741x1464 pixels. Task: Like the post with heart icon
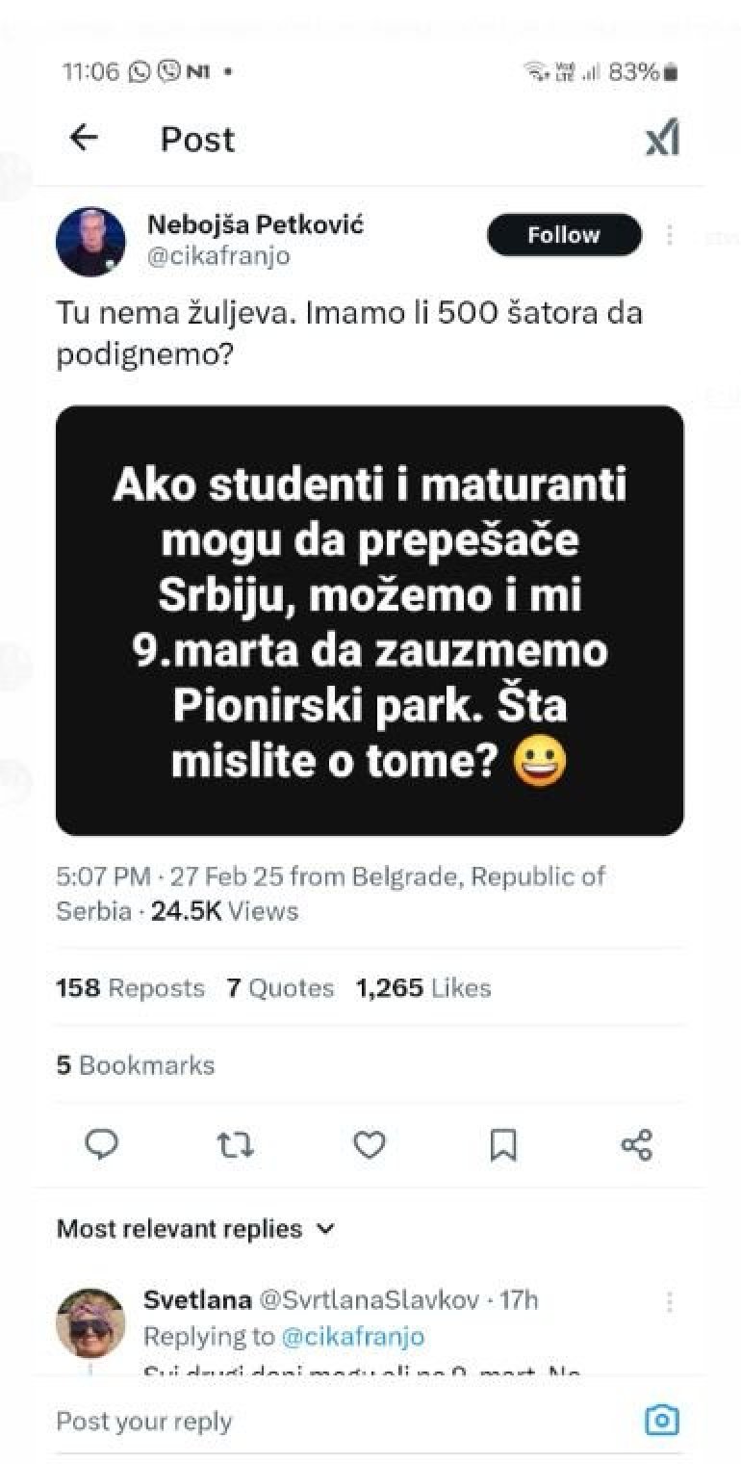point(370,1144)
